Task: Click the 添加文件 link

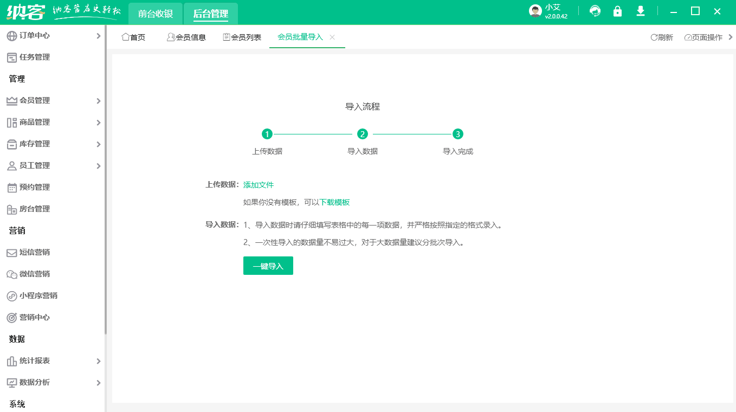Action: 257,184
